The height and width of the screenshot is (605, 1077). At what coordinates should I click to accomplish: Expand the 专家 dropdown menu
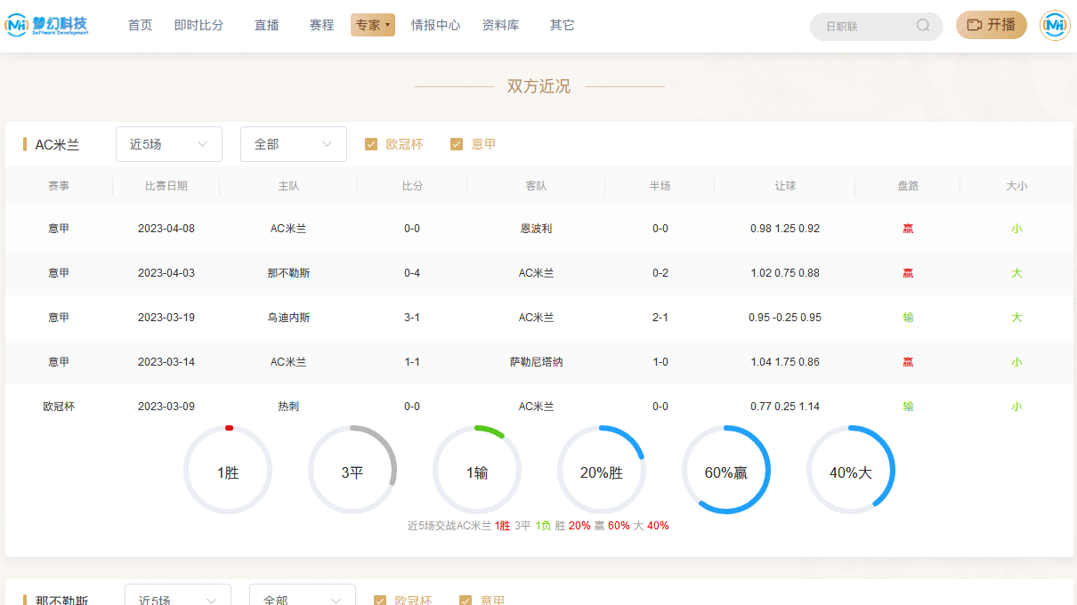(x=373, y=25)
